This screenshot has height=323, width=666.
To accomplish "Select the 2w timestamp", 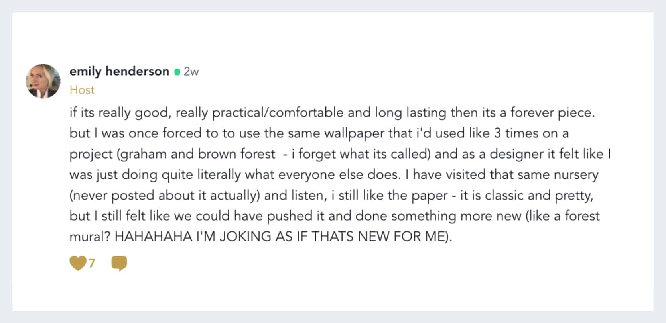I will click(x=191, y=72).
